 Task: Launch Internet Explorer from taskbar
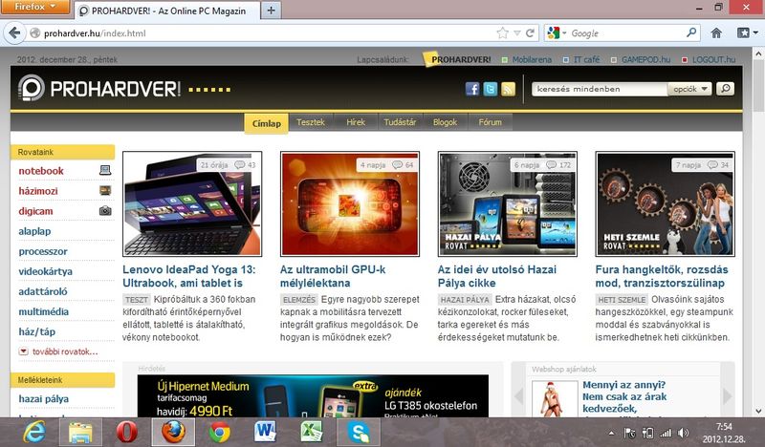click(34, 432)
